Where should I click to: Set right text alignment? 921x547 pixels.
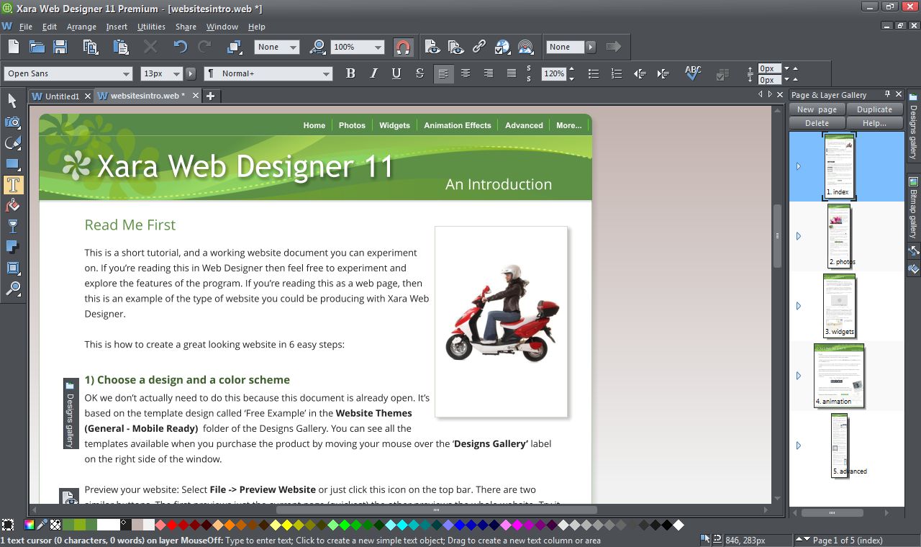point(489,73)
